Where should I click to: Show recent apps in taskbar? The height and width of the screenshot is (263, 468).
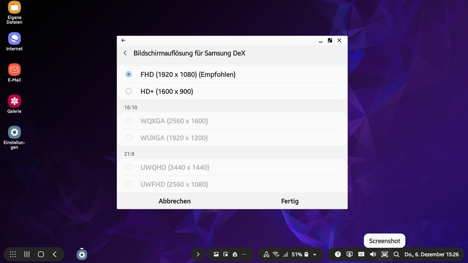tap(27, 254)
